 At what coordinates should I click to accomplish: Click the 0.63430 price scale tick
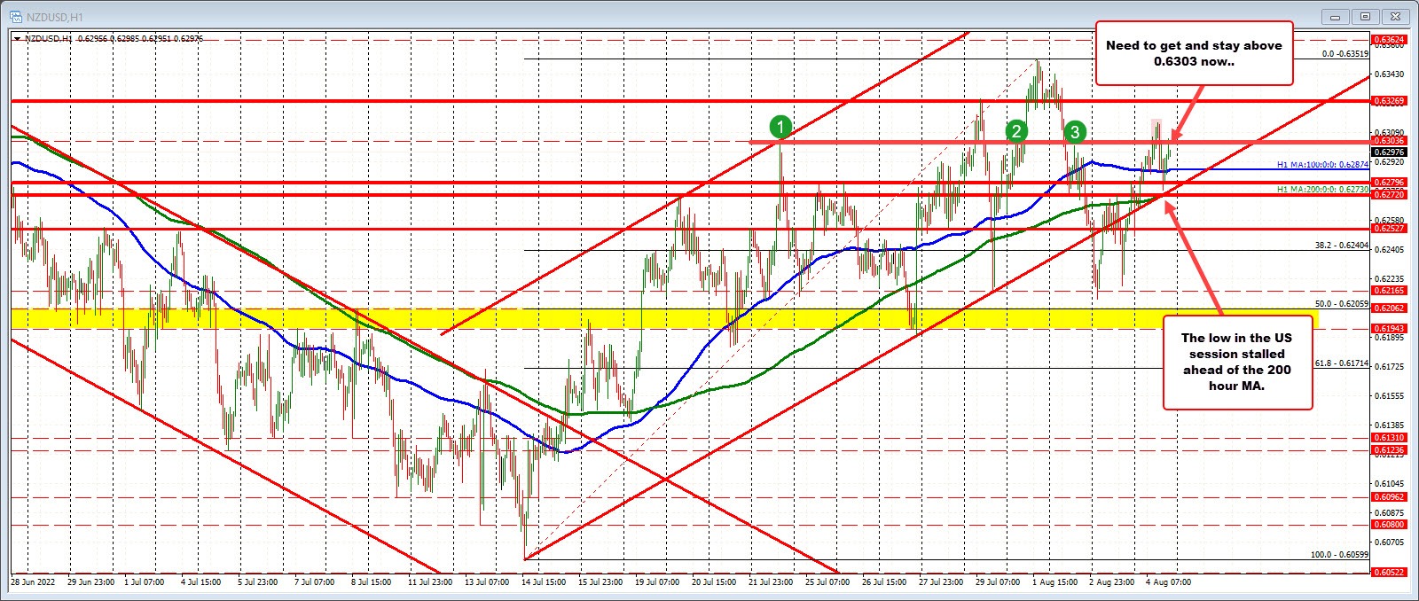pos(1389,74)
